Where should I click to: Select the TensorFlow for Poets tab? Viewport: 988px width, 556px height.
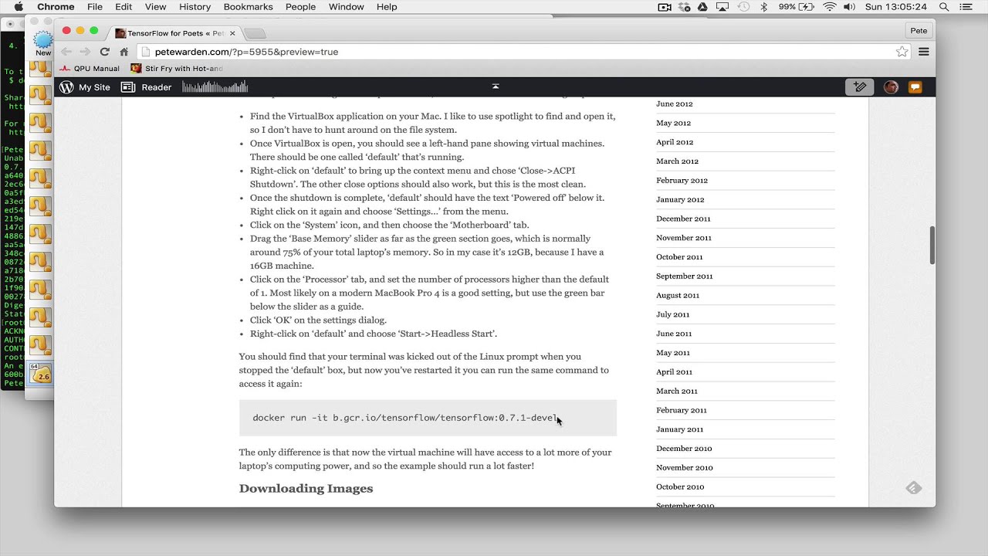click(x=175, y=33)
